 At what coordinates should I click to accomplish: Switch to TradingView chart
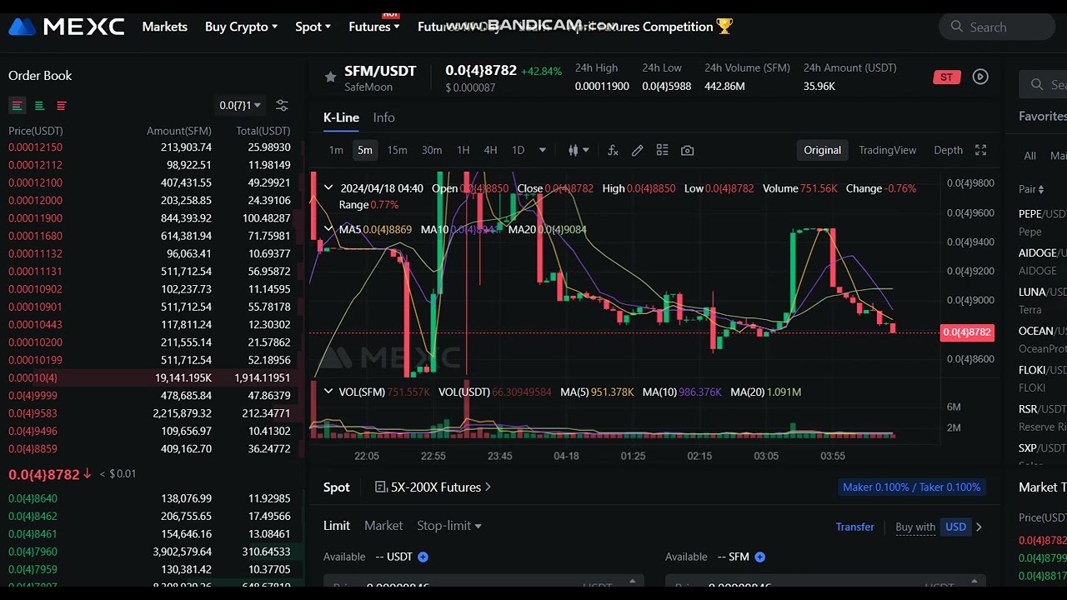[x=887, y=150]
